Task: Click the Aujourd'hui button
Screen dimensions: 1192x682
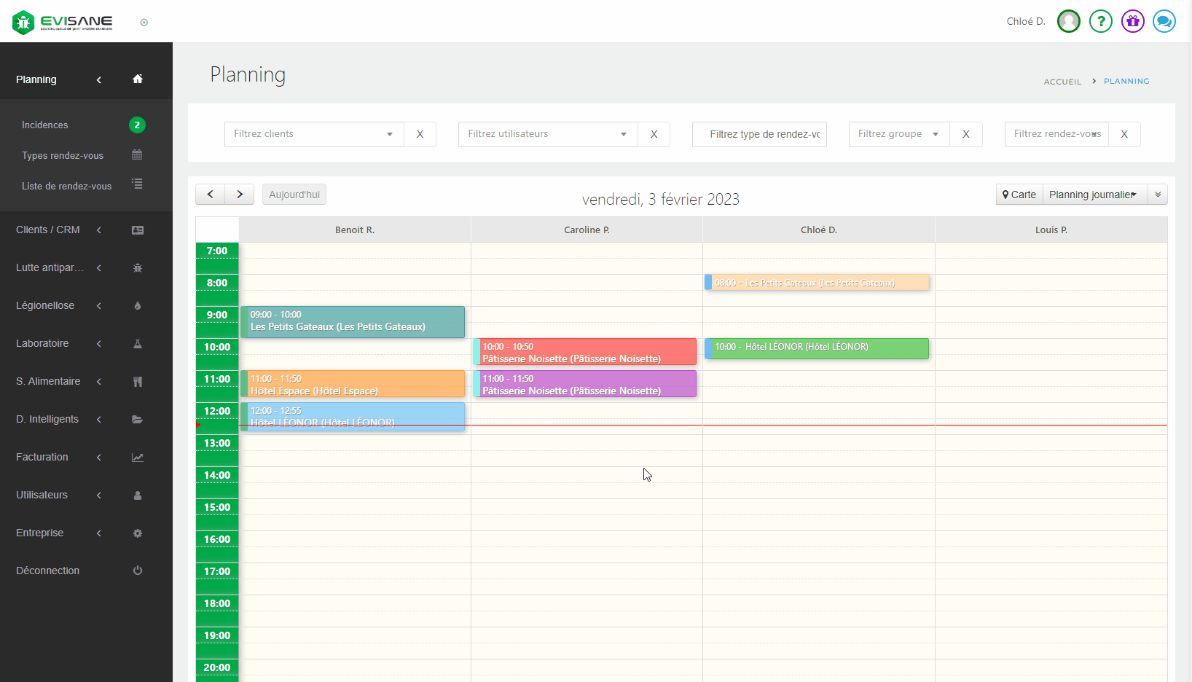Action: coord(294,195)
